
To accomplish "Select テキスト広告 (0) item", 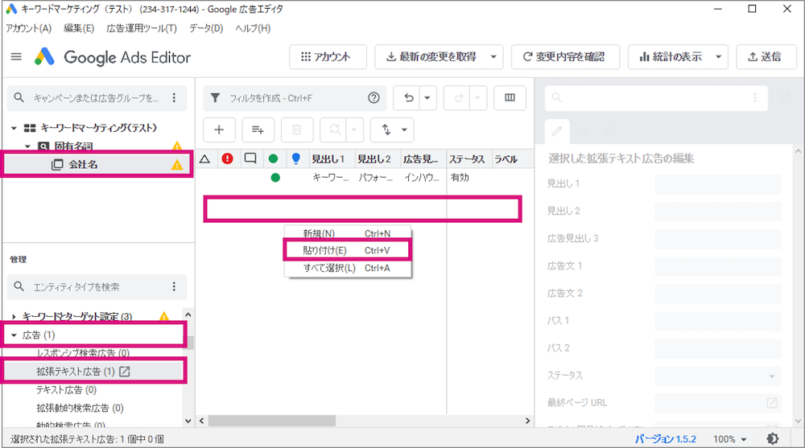I will tap(66, 390).
